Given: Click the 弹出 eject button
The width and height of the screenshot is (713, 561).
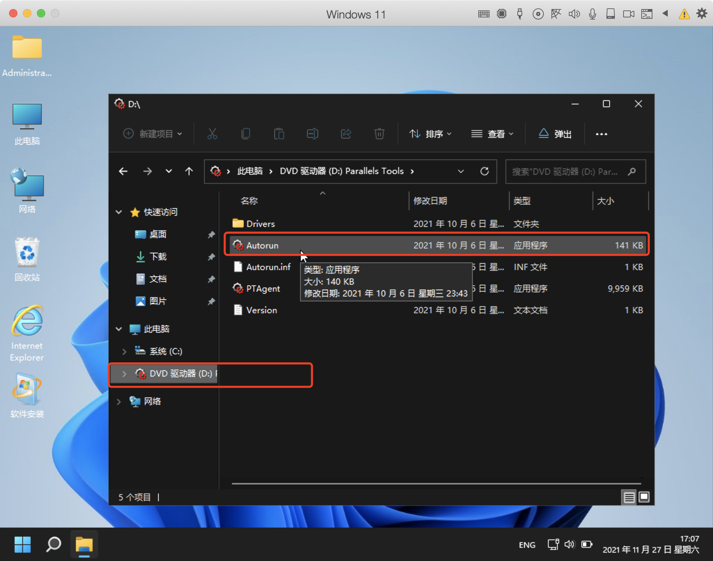Looking at the screenshot, I should (x=555, y=134).
